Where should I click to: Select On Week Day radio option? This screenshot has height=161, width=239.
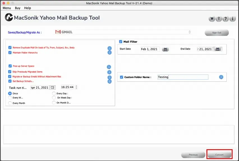pos(54,98)
